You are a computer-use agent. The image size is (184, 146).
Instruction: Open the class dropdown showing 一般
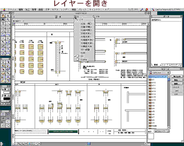click(56, 17)
